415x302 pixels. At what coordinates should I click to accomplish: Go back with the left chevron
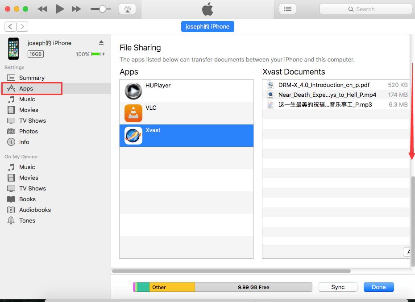(10, 27)
